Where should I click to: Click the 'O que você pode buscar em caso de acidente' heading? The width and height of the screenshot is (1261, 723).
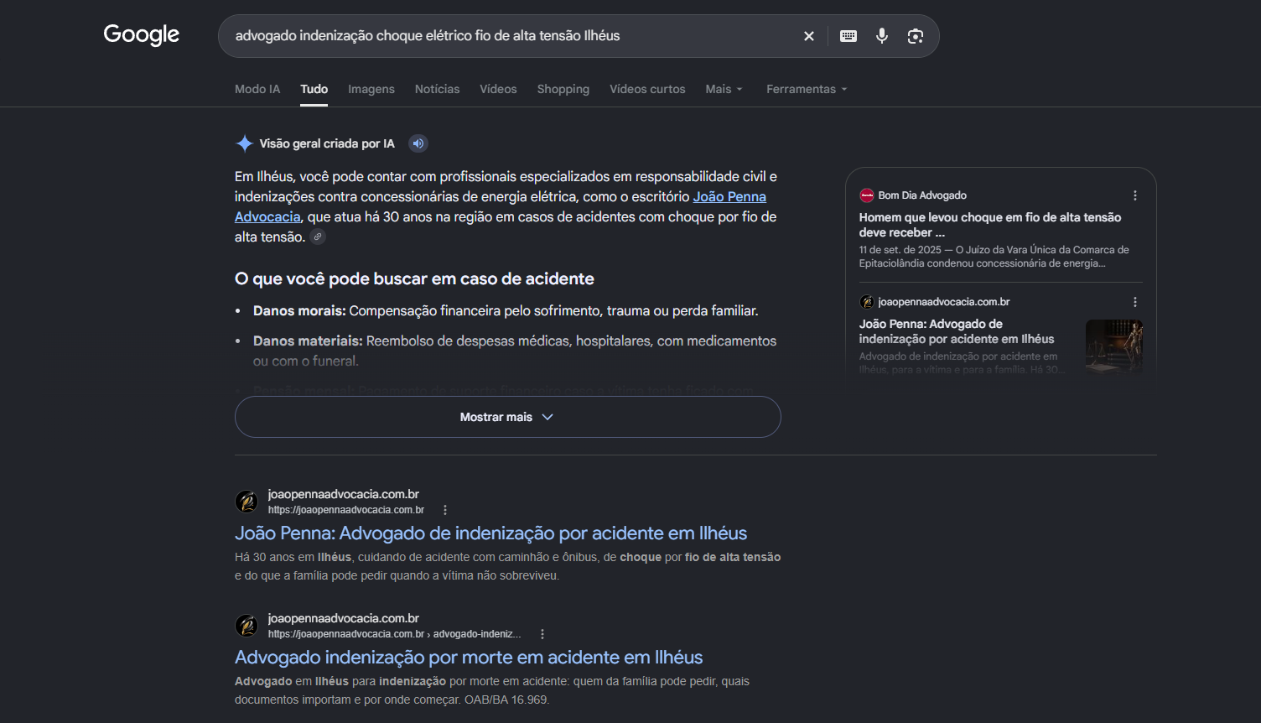click(414, 278)
